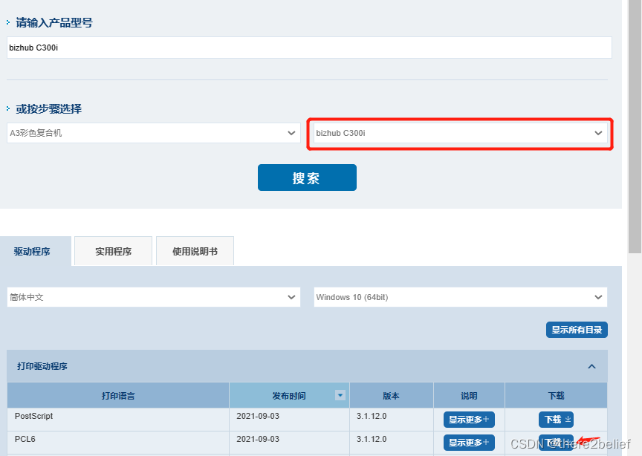Click 显示更多 for the PostScript driver

(469, 420)
